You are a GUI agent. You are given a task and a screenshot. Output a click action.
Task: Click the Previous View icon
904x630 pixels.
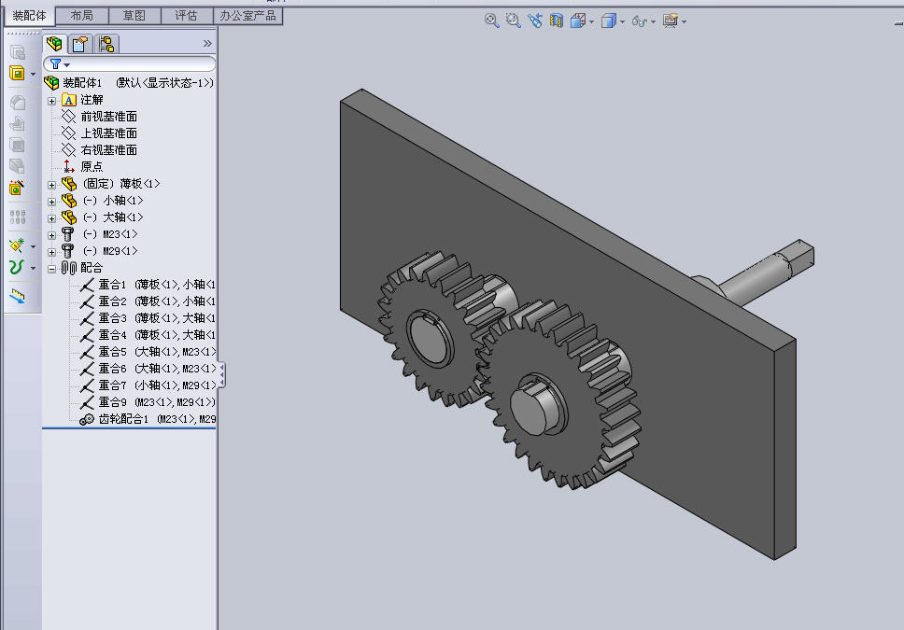[x=535, y=21]
